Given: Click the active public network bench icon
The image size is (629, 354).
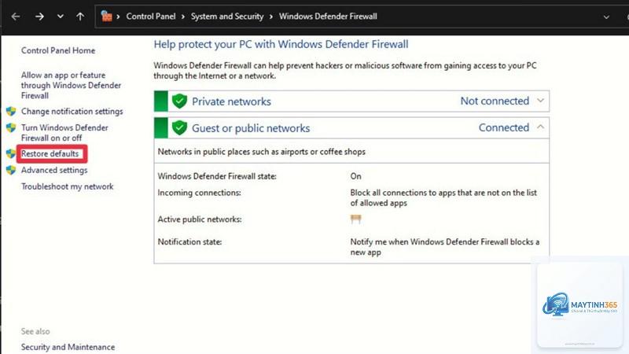Looking at the screenshot, I should tap(356, 219).
